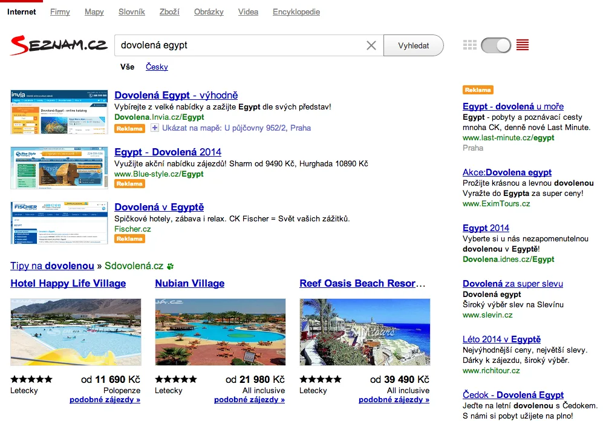Open 'Dovolená v Egyptě' Fischer result

pyautogui.click(x=159, y=207)
